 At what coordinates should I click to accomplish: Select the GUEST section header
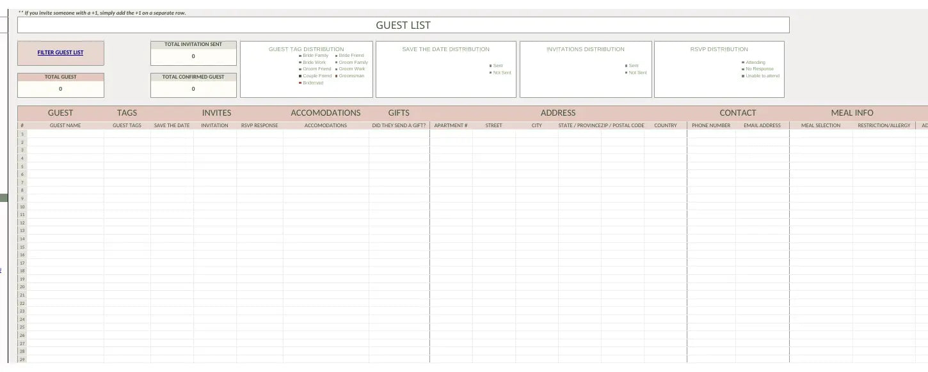coord(61,112)
